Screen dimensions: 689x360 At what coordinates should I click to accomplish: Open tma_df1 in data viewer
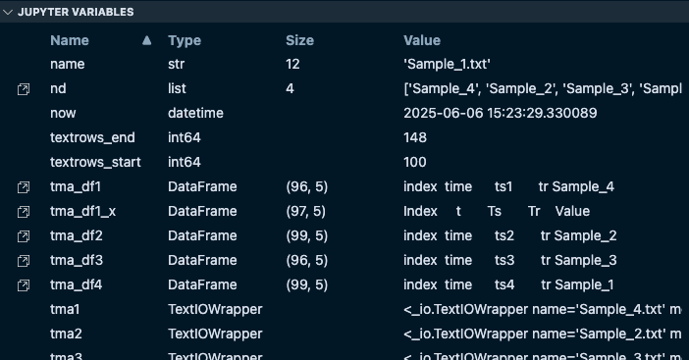point(24,187)
